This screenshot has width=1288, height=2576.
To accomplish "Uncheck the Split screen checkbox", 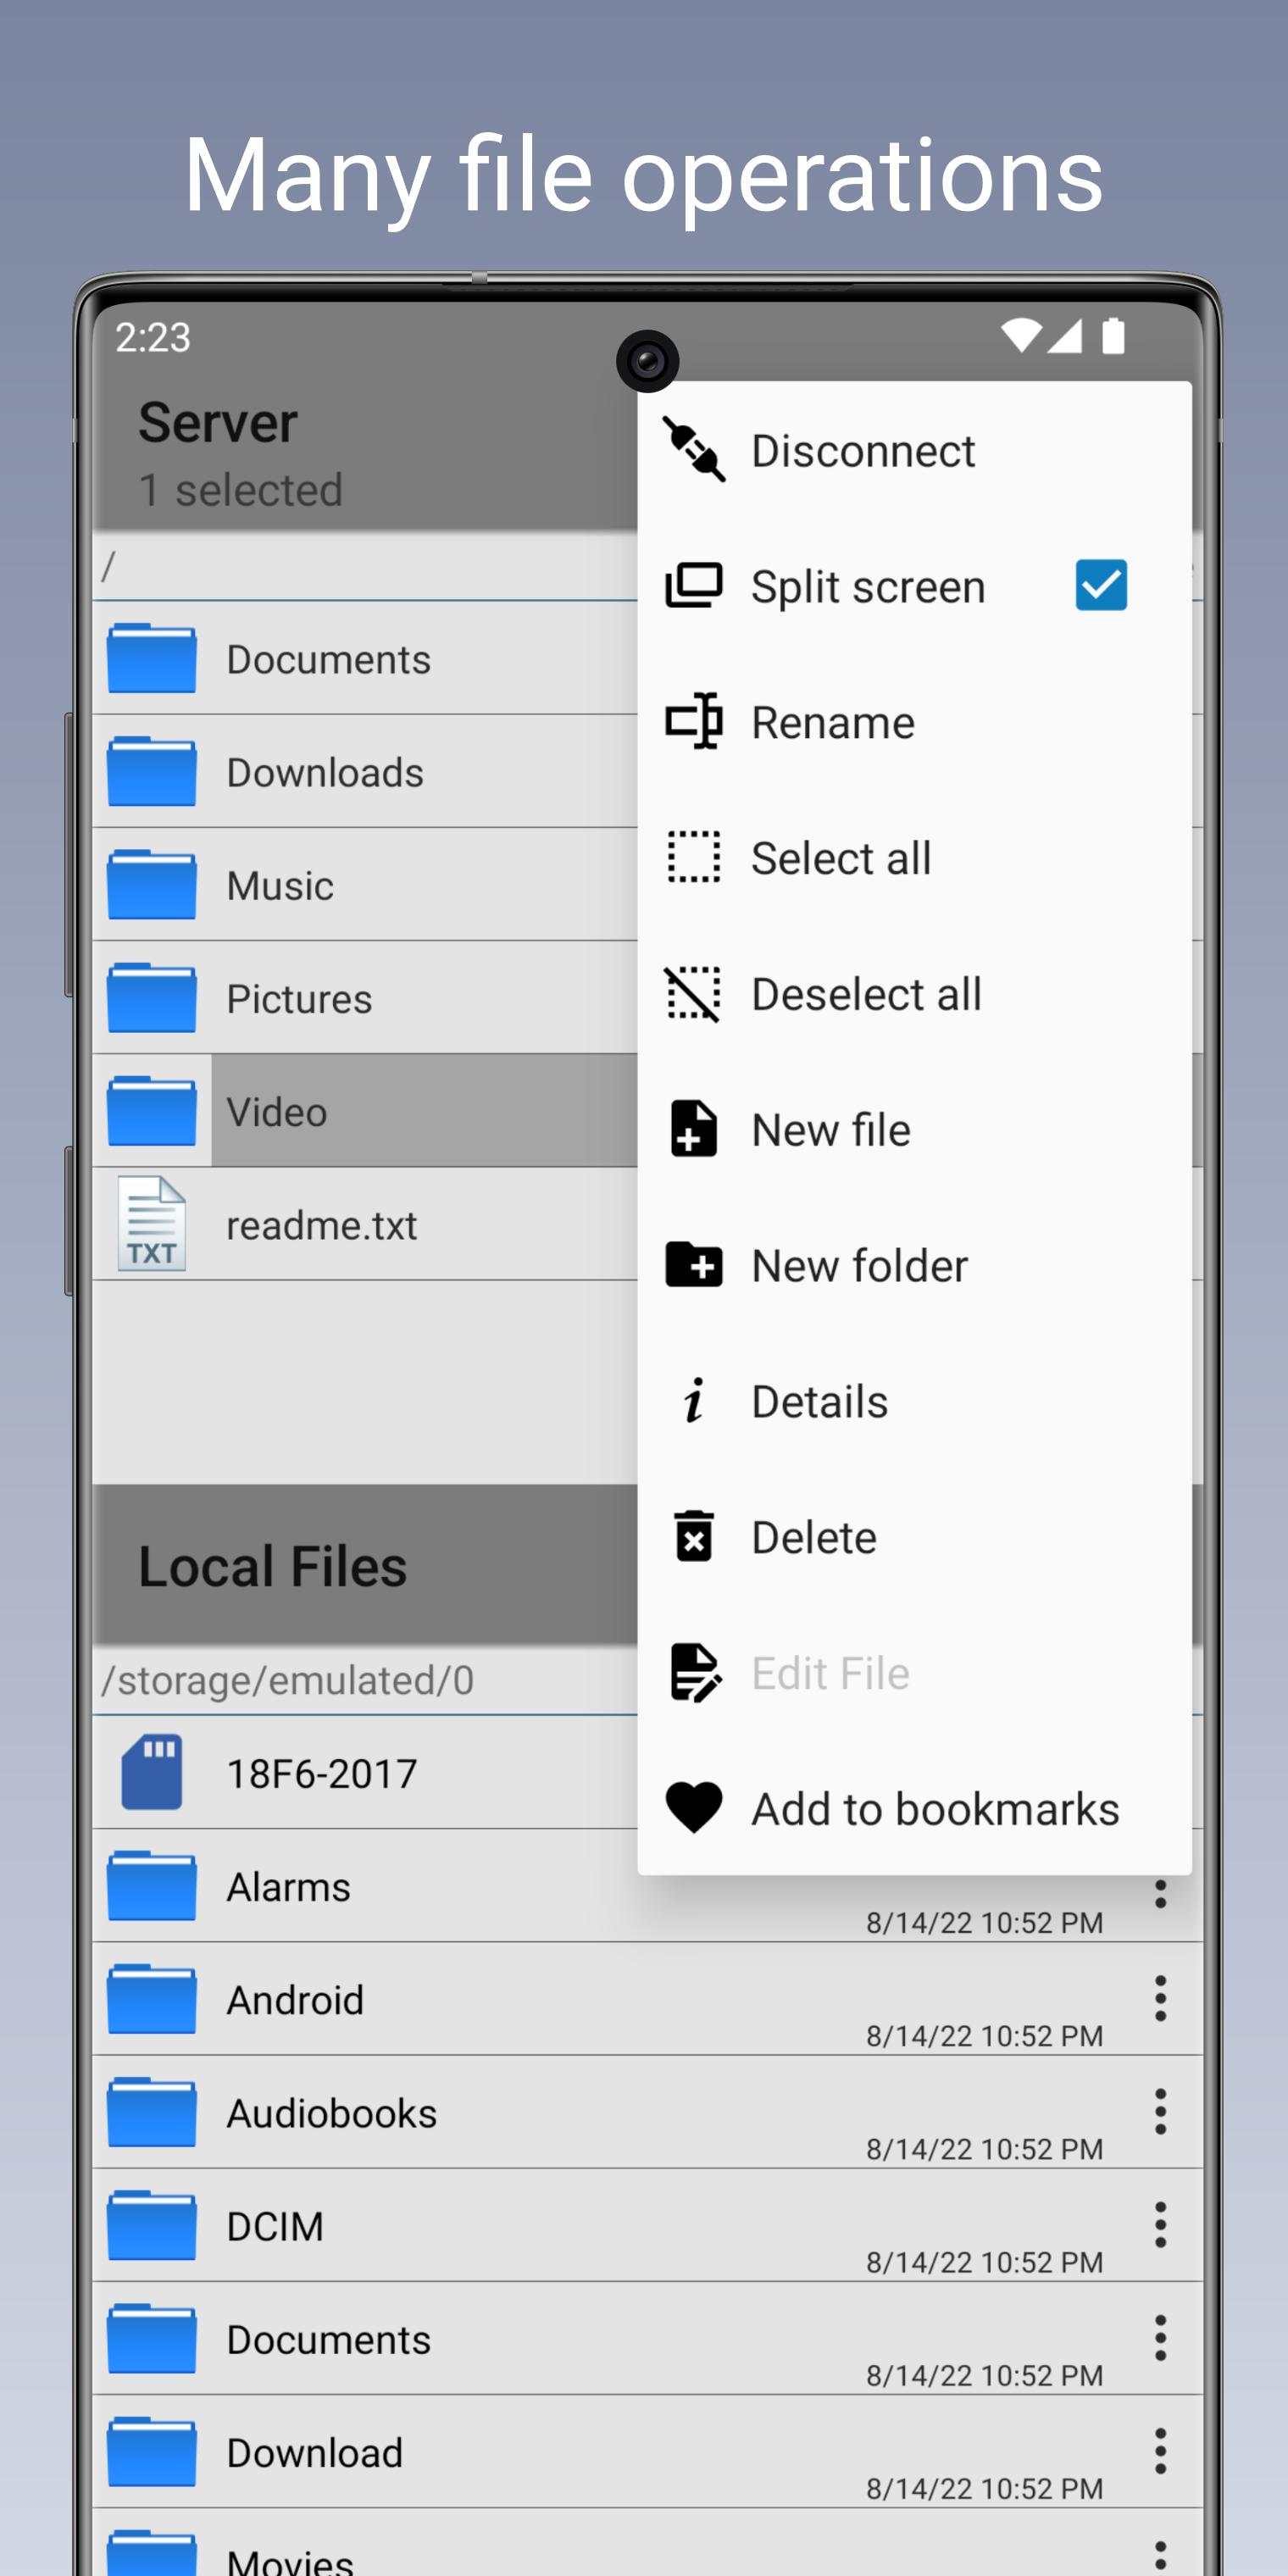I will tap(1101, 585).
